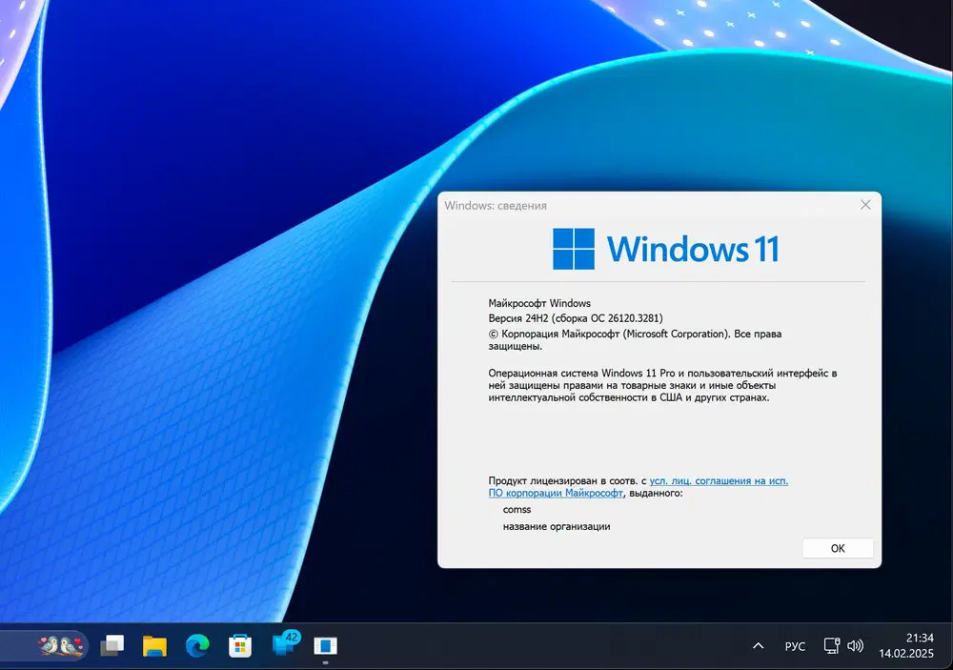Click the ПО корпорации Майкрософт link
The width and height of the screenshot is (953, 670).
pos(557,493)
